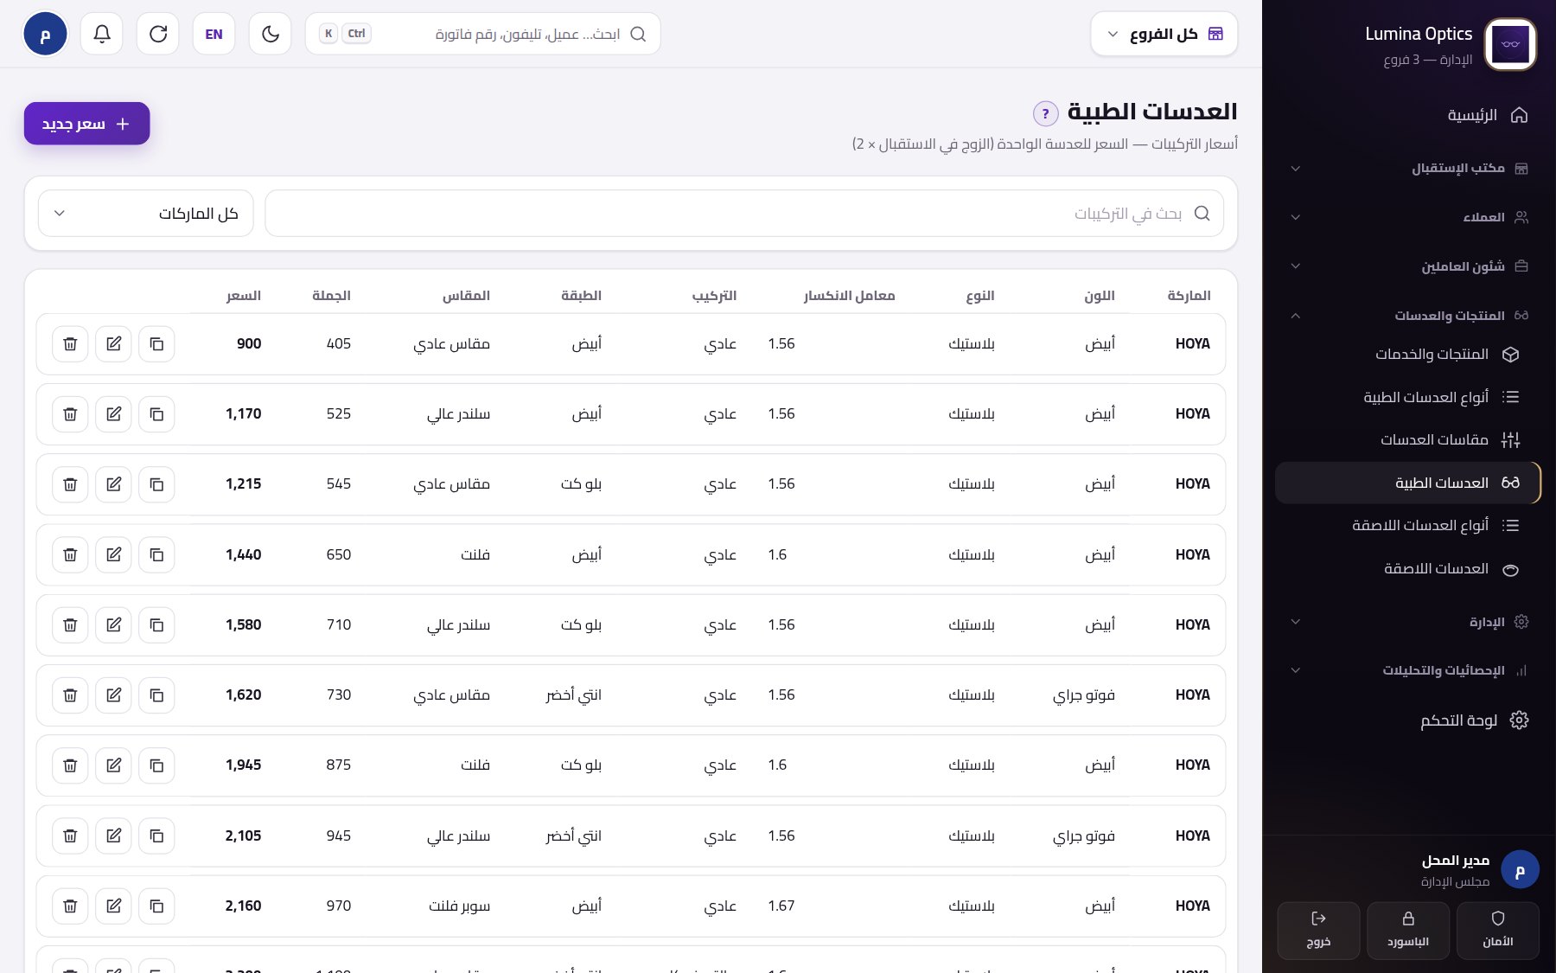Edit the row priced 1,215
The width and height of the screenshot is (1556, 973).
[113, 484]
